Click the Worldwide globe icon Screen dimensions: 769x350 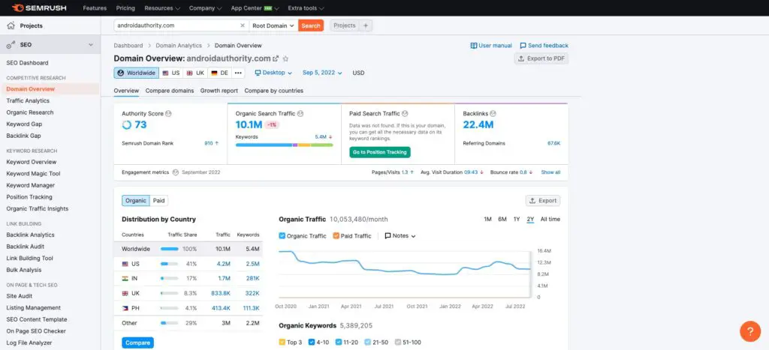[121, 73]
